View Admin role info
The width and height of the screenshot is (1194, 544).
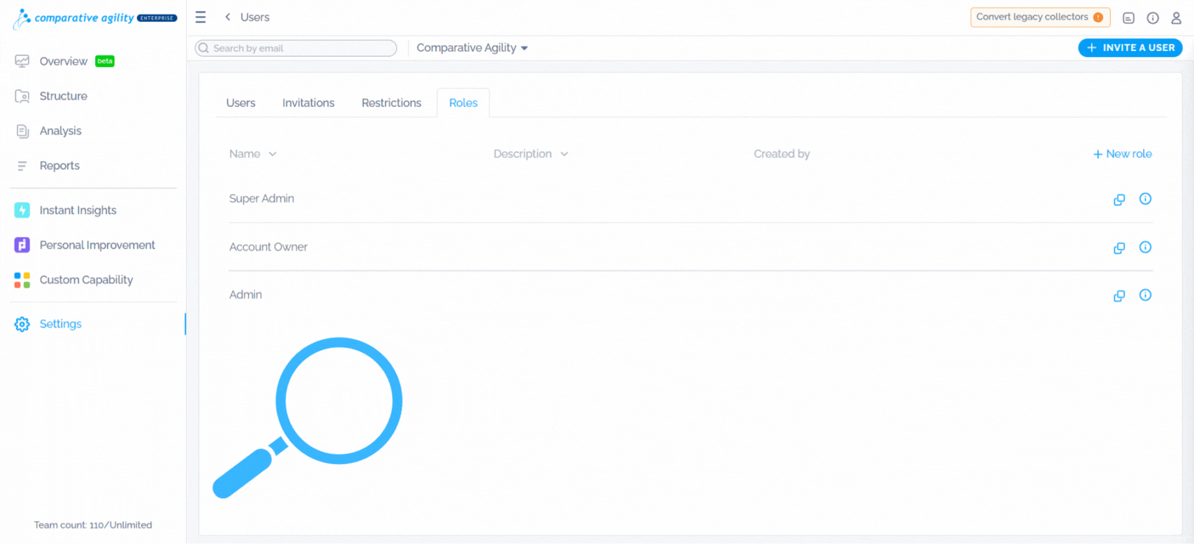point(1145,295)
